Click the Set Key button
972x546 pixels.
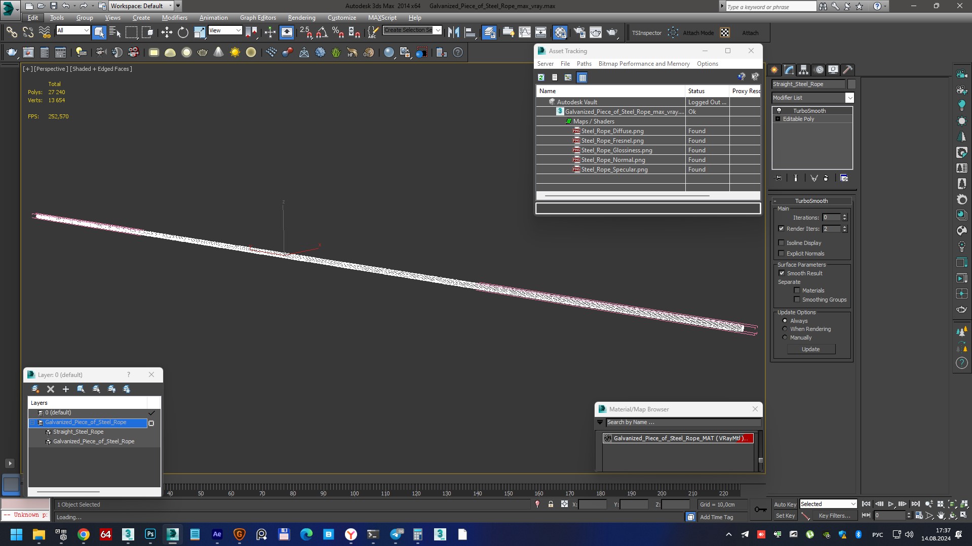pyautogui.click(x=785, y=516)
